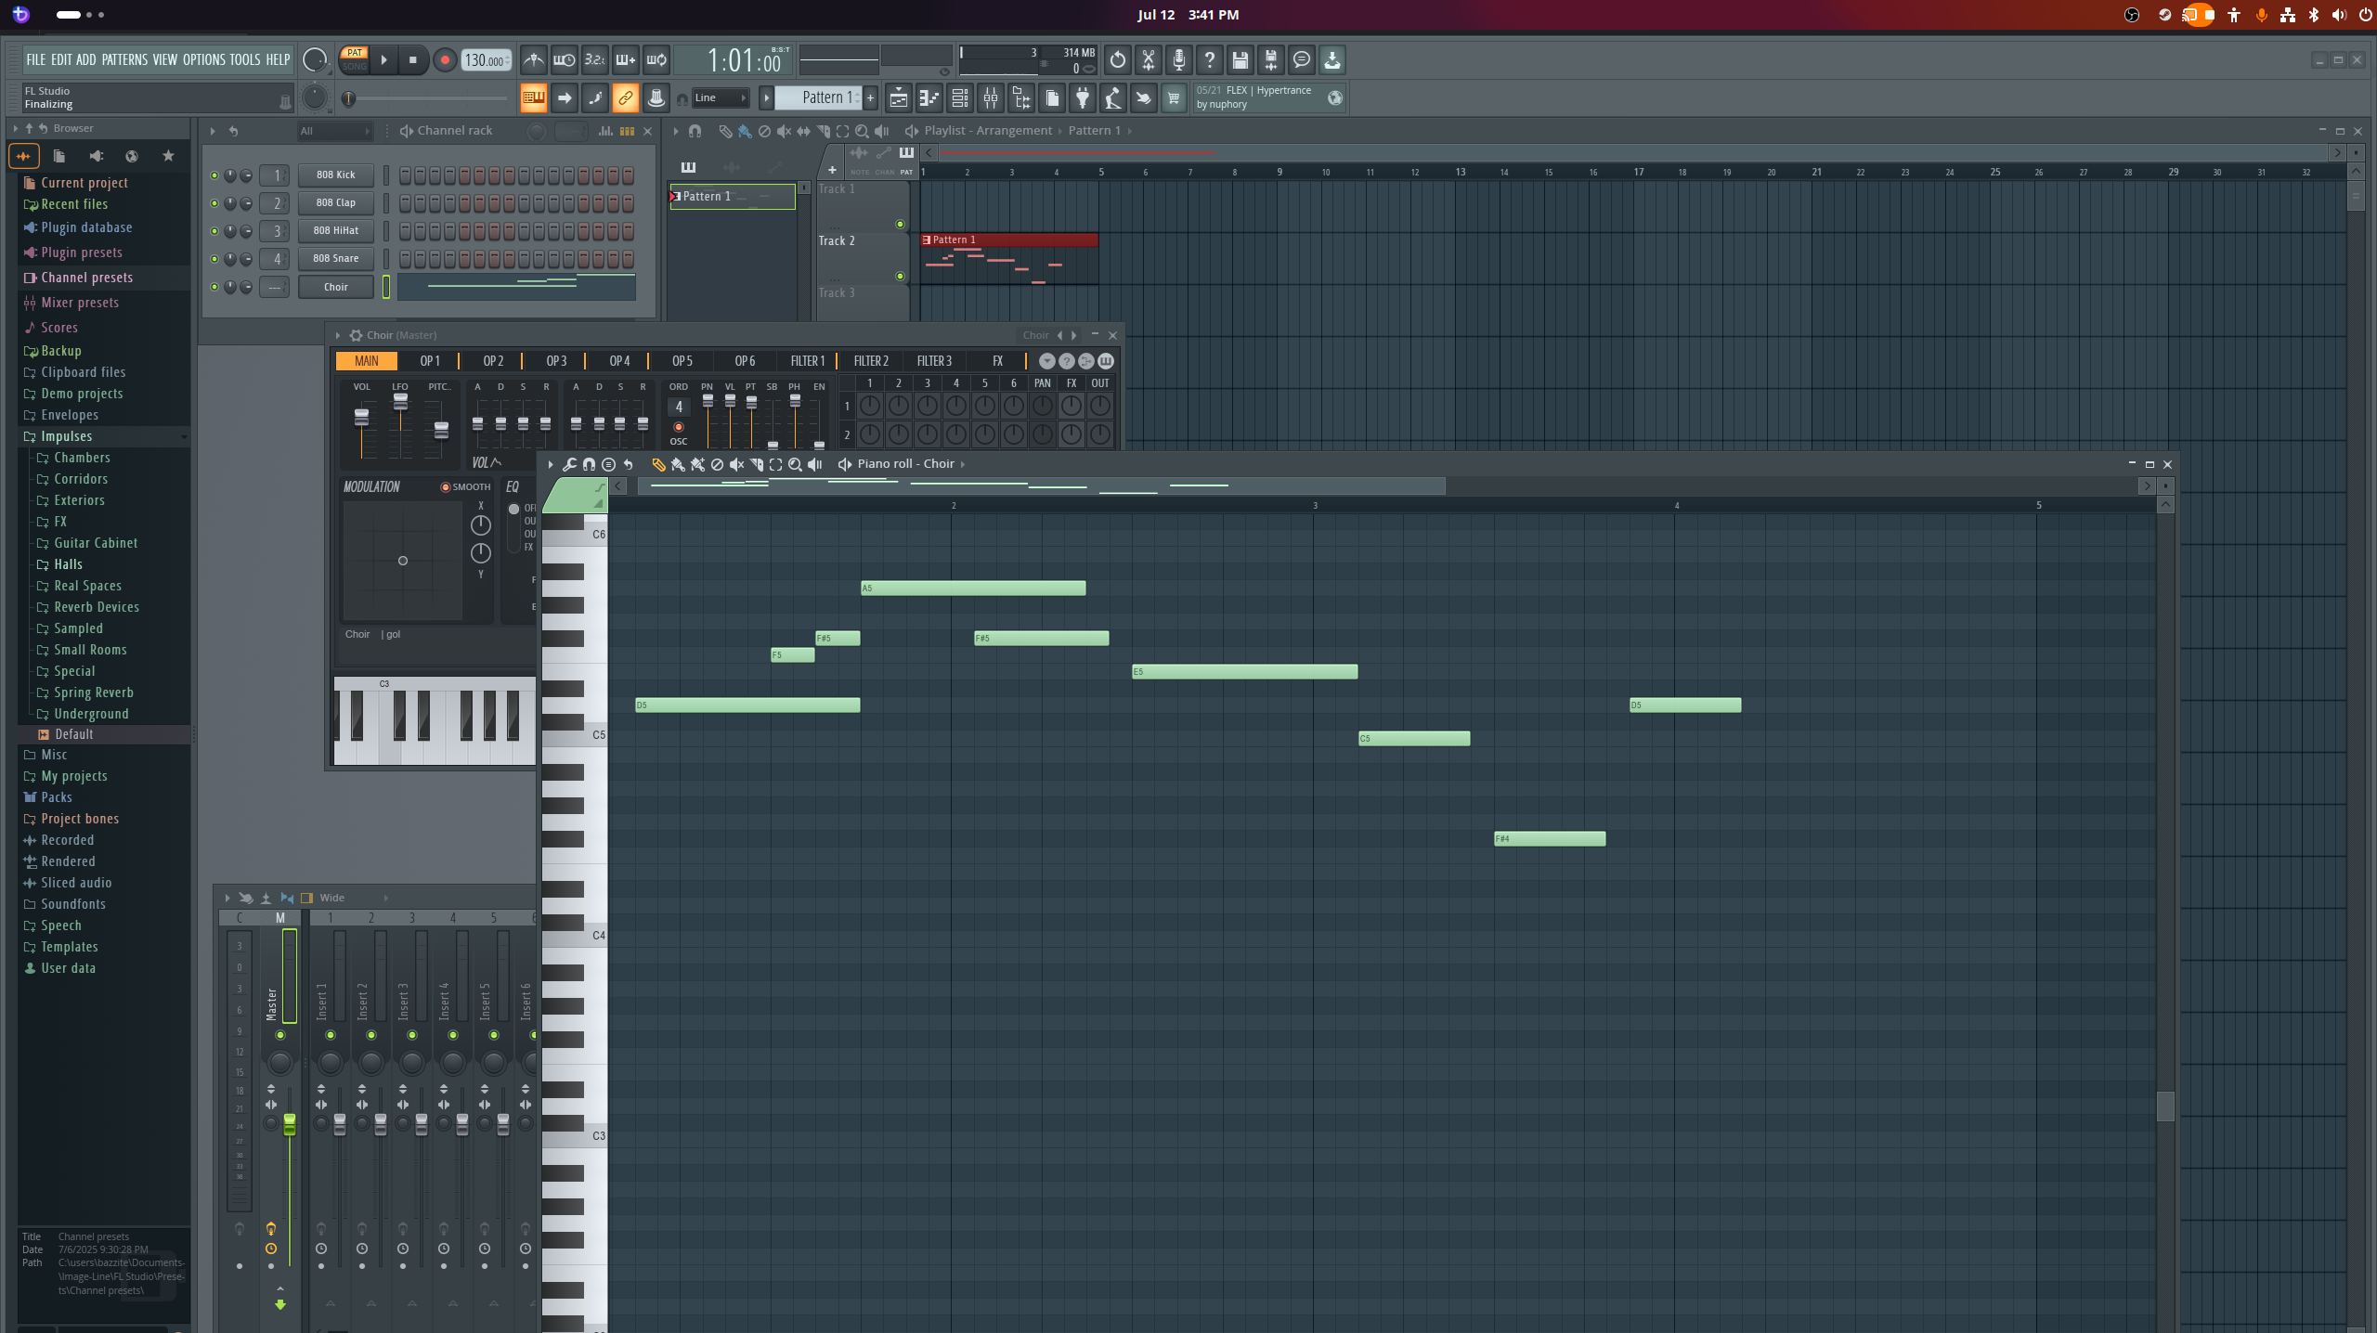This screenshot has width=2377, height=1333.
Task: Open the Playlist options menu arrow
Action: pyautogui.click(x=675, y=131)
